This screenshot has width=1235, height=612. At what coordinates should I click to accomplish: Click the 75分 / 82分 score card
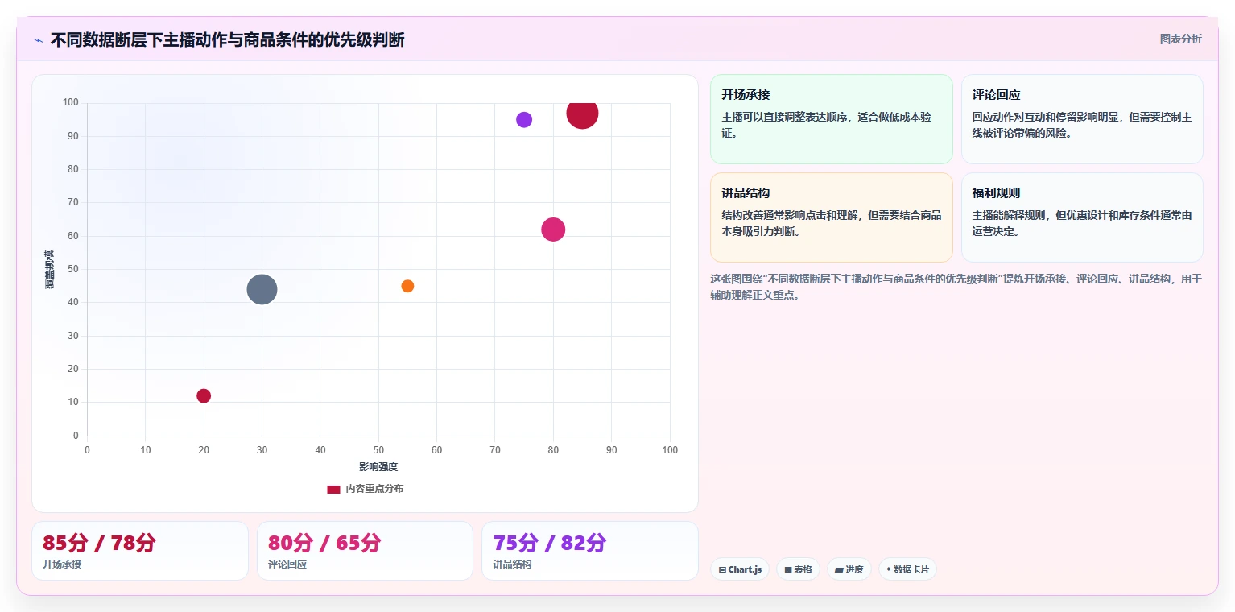[590, 551]
